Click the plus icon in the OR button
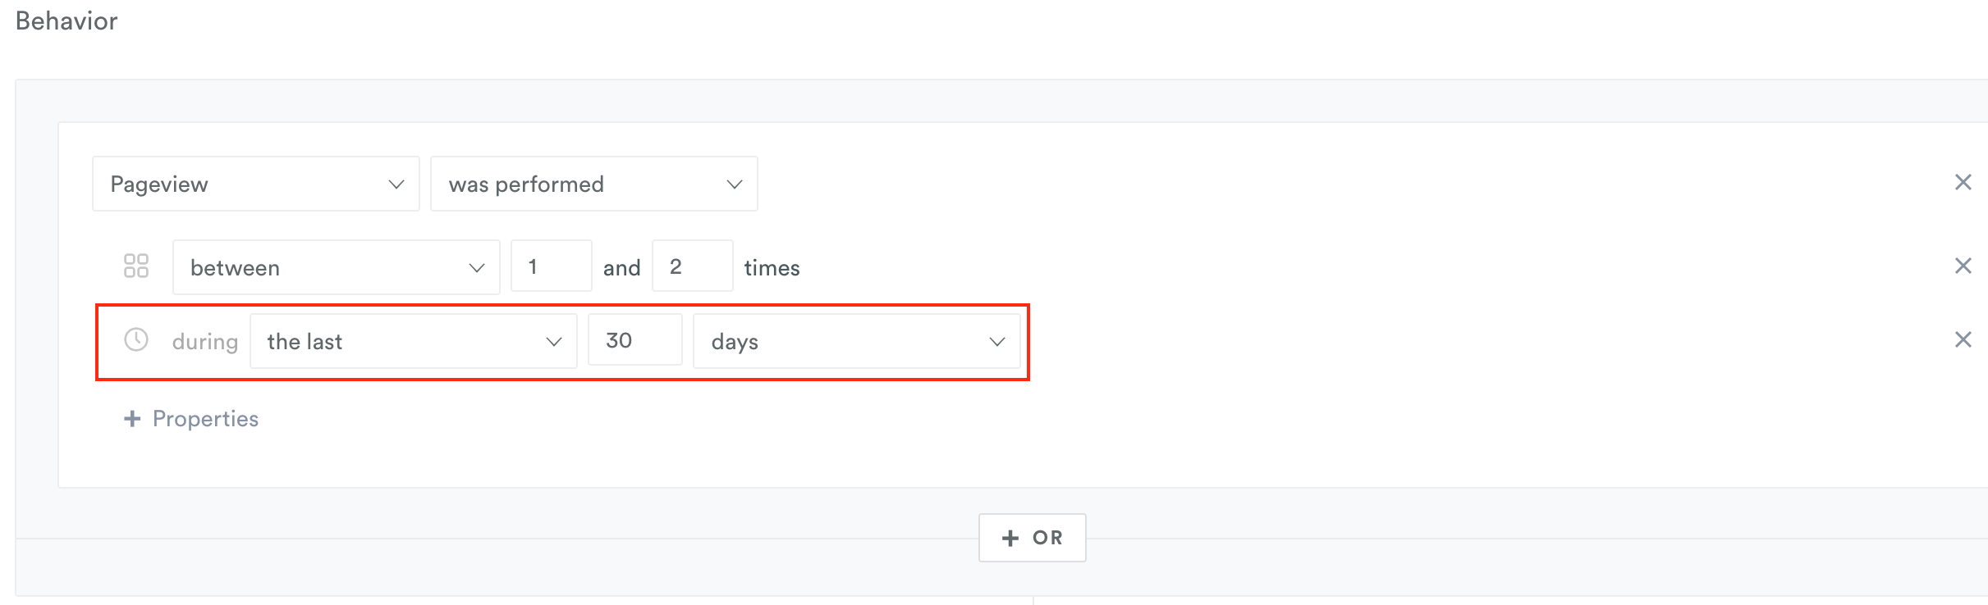The width and height of the screenshot is (1988, 605). point(1010,538)
